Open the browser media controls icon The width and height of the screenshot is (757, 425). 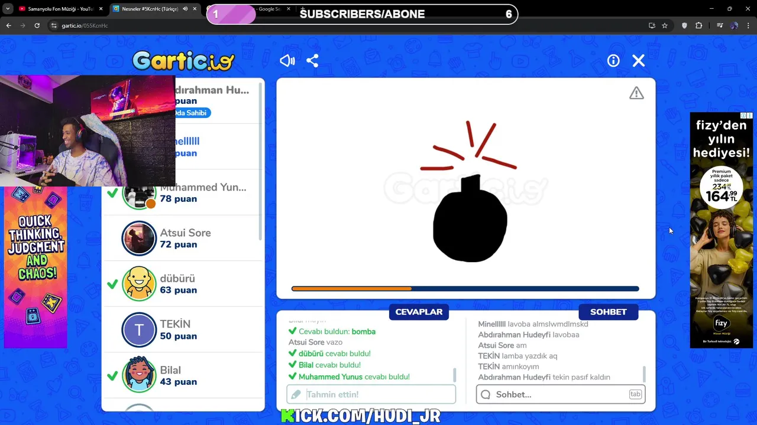tap(720, 25)
